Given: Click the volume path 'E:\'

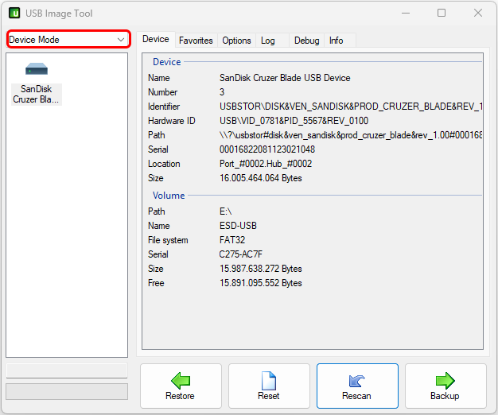Looking at the screenshot, I should 225,211.
